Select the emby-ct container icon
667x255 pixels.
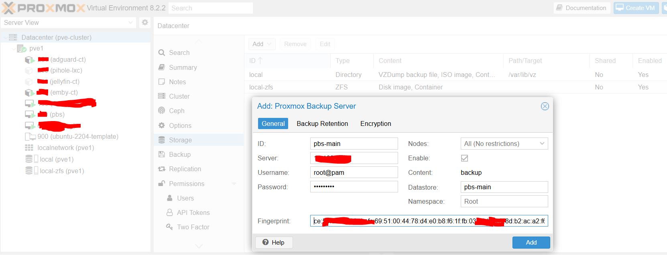[x=30, y=93]
